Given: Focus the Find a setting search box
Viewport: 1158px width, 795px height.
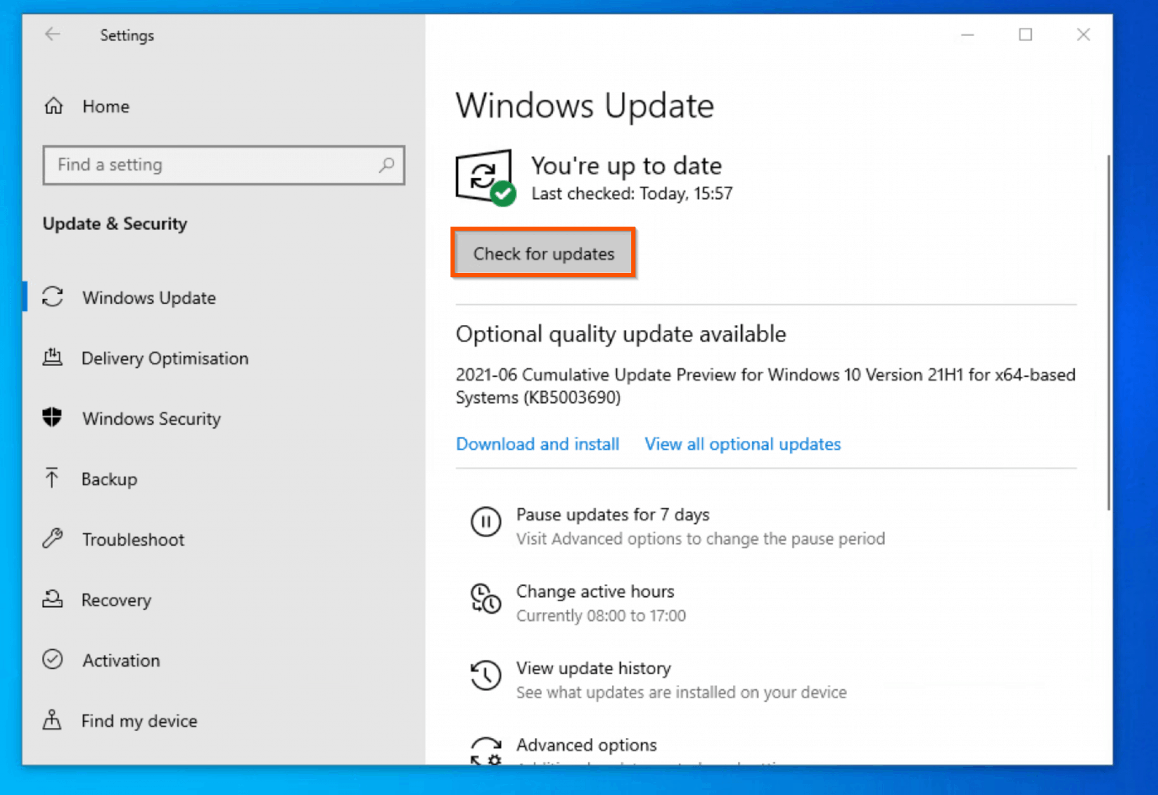Looking at the screenshot, I should pyautogui.click(x=215, y=165).
